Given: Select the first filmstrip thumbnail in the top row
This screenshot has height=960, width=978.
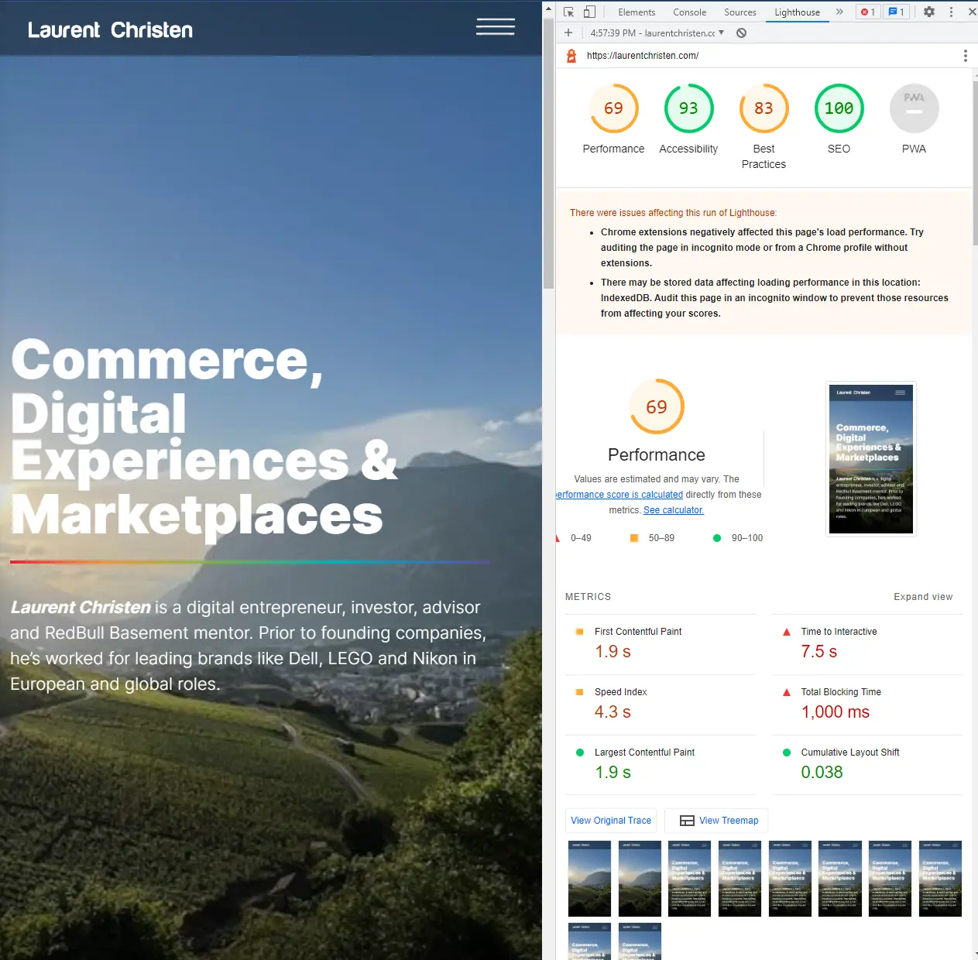Looking at the screenshot, I should (x=589, y=879).
